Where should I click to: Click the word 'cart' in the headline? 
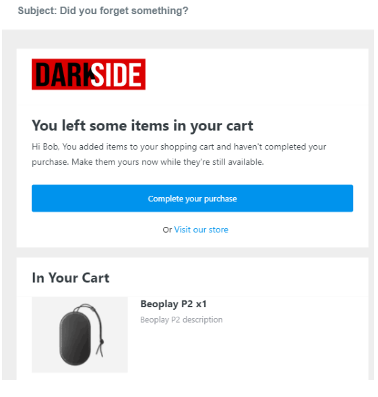tap(240, 126)
